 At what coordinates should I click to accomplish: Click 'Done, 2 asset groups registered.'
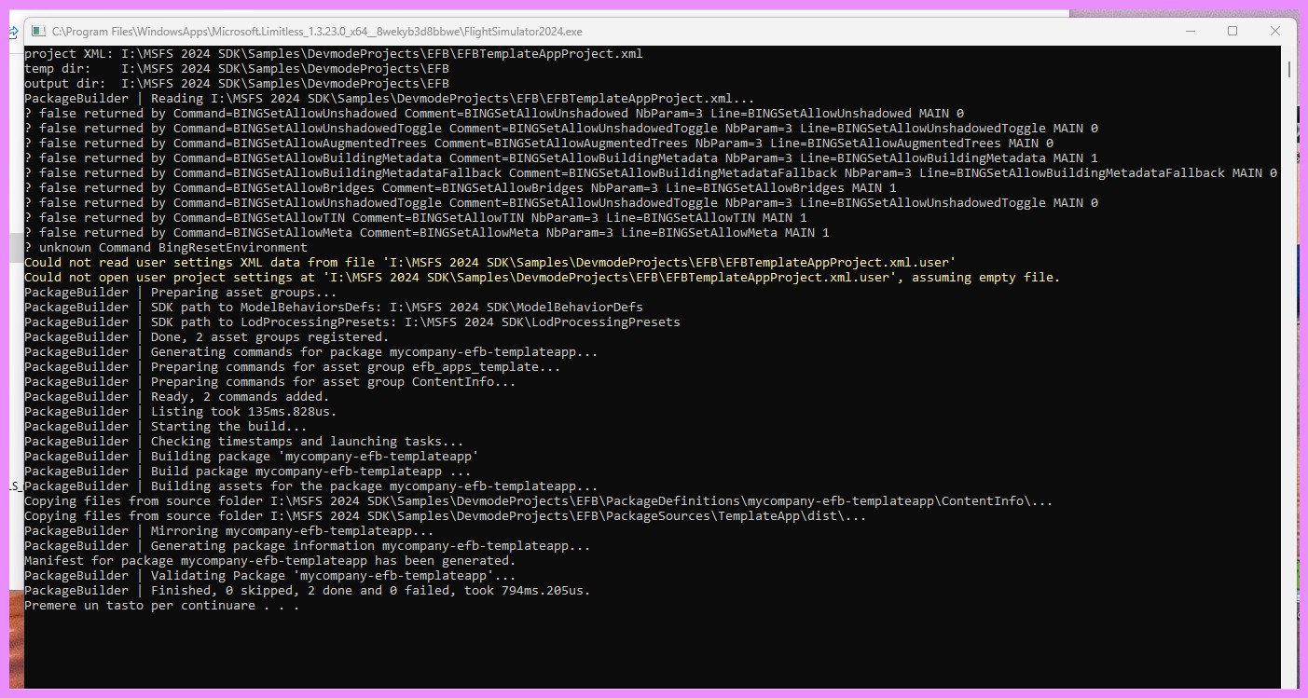pyautogui.click(x=270, y=337)
